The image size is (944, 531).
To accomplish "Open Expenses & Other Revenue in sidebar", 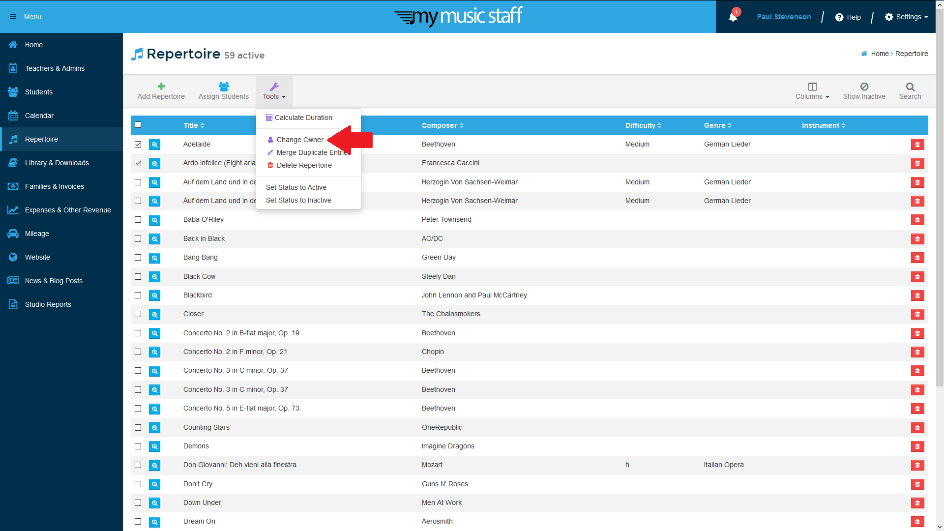I will 61,210.
